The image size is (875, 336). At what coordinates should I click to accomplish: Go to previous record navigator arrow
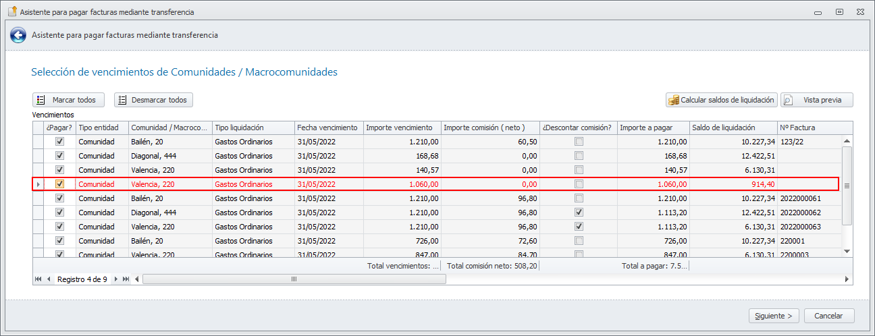click(x=49, y=279)
